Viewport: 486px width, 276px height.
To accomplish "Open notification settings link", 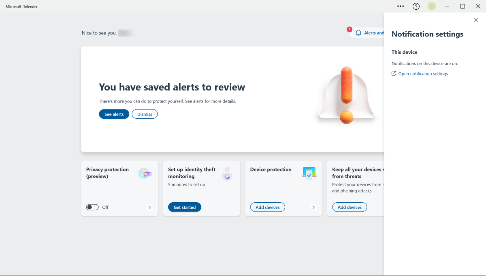I will click(423, 74).
